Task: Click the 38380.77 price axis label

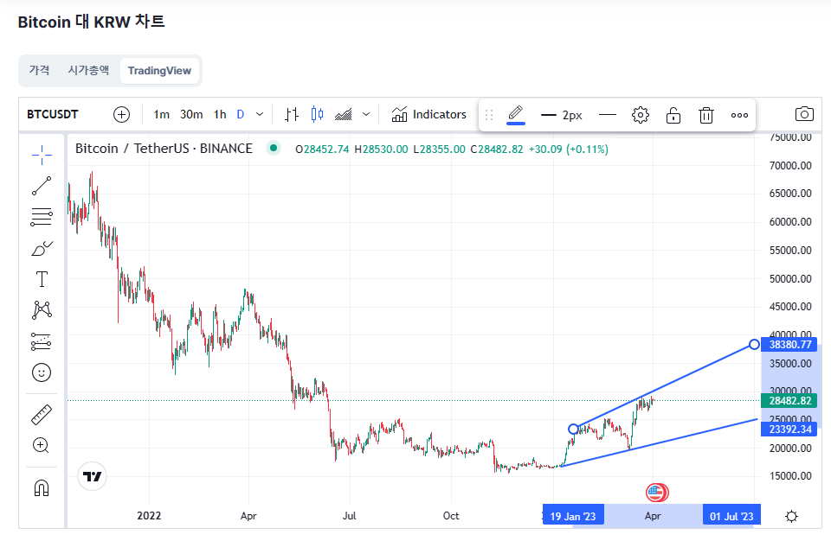Action: (x=789, y=345)
